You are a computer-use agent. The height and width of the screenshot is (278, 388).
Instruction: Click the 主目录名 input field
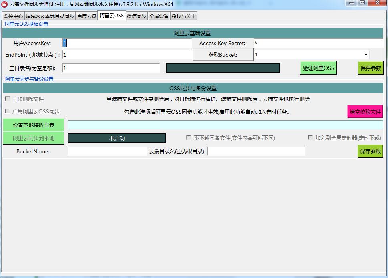coord(111,68)
